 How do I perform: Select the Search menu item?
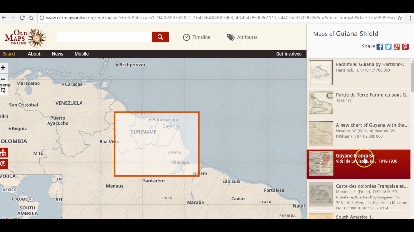pos(10,54)
